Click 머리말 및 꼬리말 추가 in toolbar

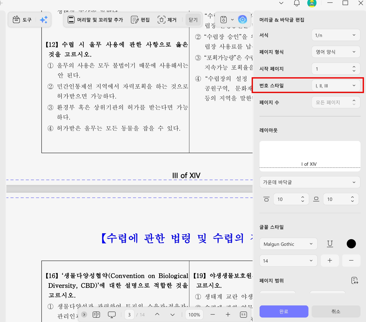(95, 19)
